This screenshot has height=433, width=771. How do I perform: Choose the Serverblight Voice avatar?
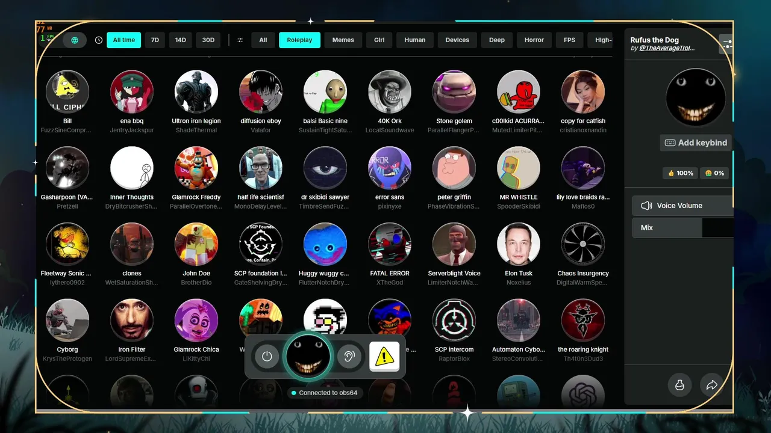tap(454, 244)
